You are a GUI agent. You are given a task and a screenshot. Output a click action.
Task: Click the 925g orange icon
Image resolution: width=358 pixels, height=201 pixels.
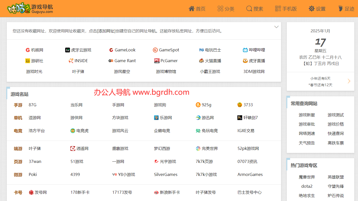pos(198,105)
